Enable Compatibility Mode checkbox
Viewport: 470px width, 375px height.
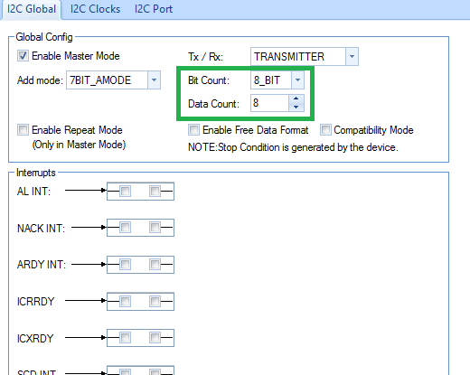click(x=325, y=130)
